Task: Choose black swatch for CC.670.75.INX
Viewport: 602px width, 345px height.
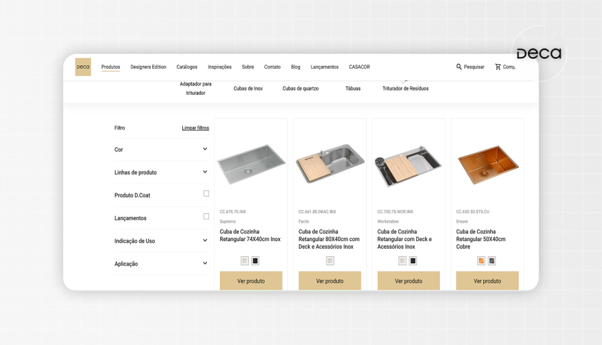Action: (x=255, y=261)
